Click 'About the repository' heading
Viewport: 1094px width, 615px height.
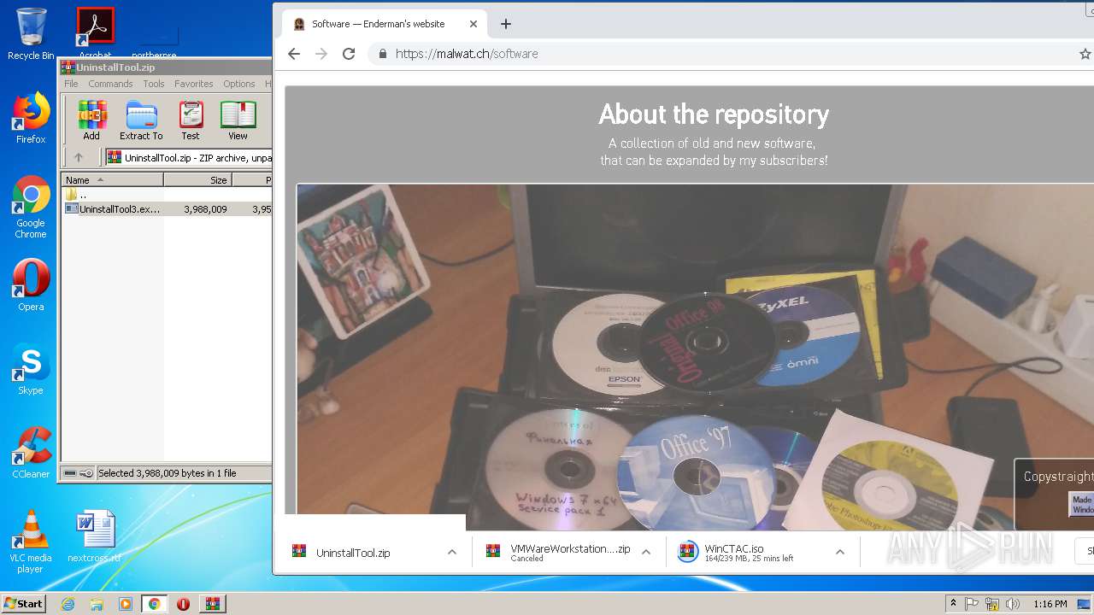tap(714, 114)
